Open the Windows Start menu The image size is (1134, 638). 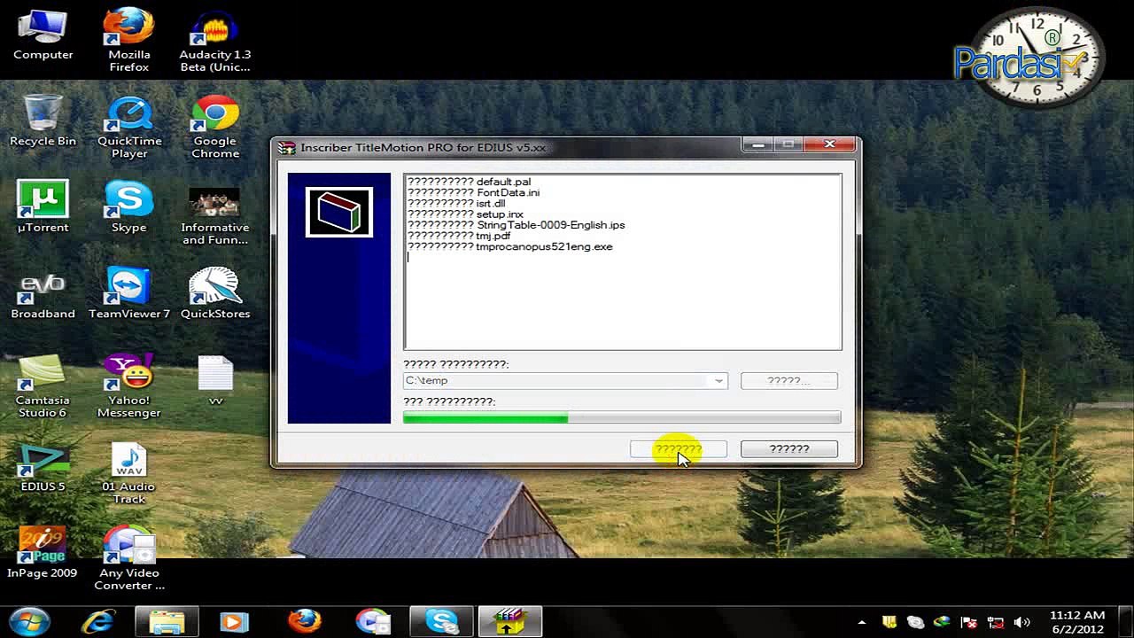(29, 621)
